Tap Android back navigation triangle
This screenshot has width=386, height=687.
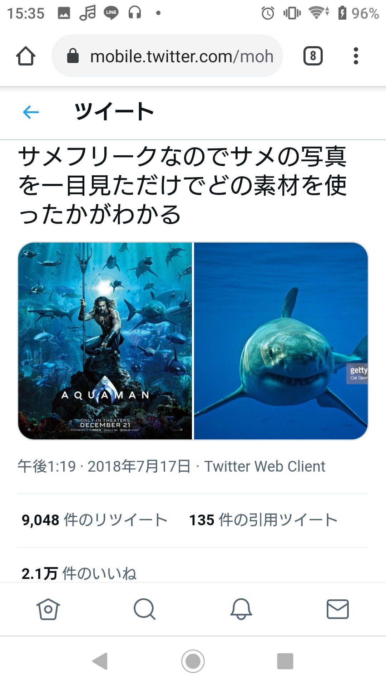click(100, 661)
